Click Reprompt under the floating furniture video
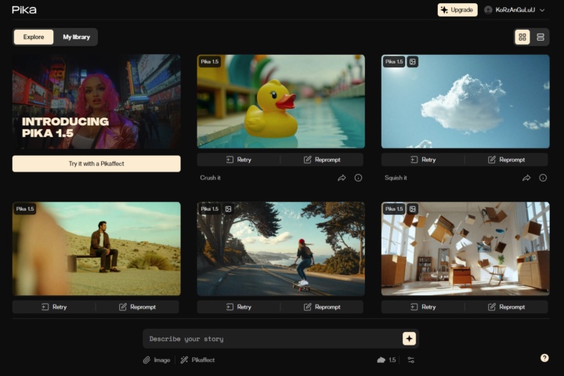This screenshot has height=376, width=564. (x=507, y=307)
